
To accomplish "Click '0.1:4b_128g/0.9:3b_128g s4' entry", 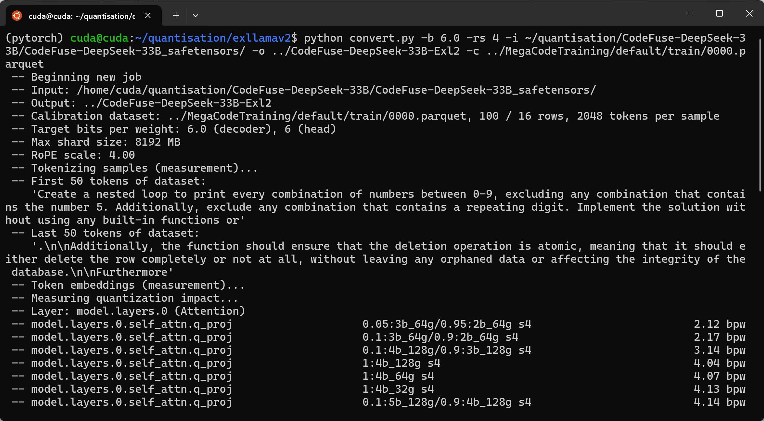I will coord(447,350).
